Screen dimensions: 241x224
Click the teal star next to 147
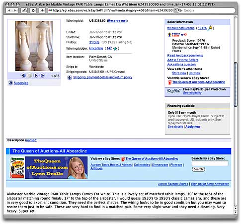[115, 49]
